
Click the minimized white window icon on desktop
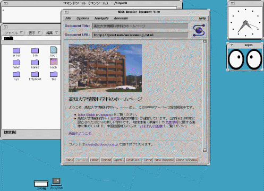click(41, 184)
